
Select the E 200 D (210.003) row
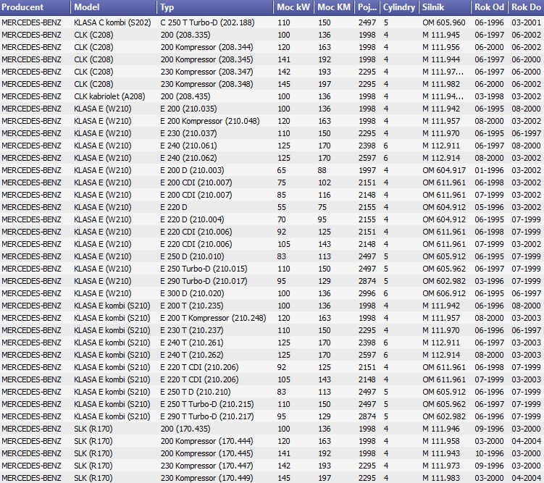pos(272,170)
